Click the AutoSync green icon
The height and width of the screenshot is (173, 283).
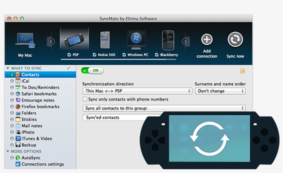(18, 158)
